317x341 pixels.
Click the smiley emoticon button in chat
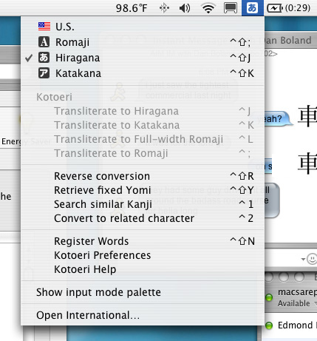(312, 259)
